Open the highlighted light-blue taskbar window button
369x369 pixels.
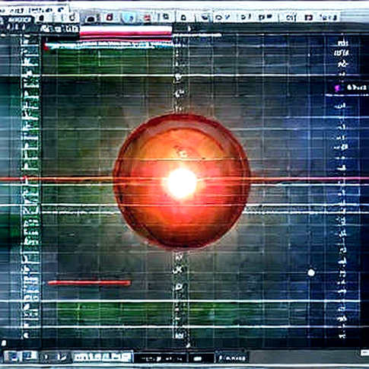pos(102,358)
